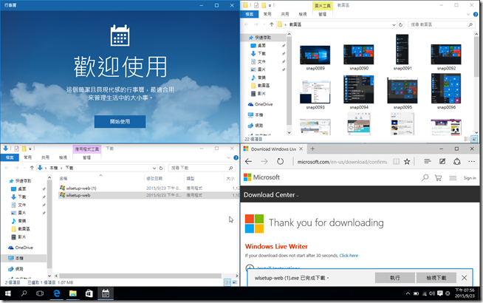Open Quick Access Toolbar dropdown in Downloads window
The width and height of the screenshot is (483, 303).
click(x=30, y=149)
